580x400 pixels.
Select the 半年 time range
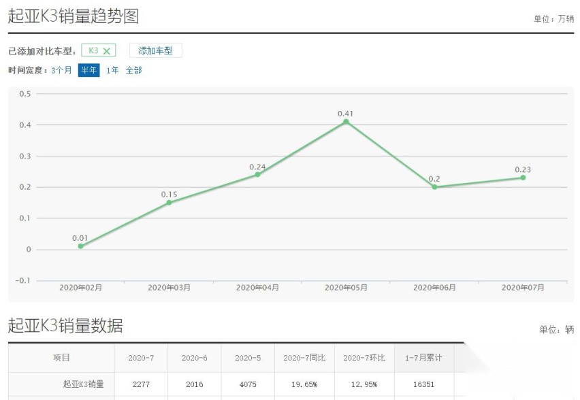[x=88, y=70]
